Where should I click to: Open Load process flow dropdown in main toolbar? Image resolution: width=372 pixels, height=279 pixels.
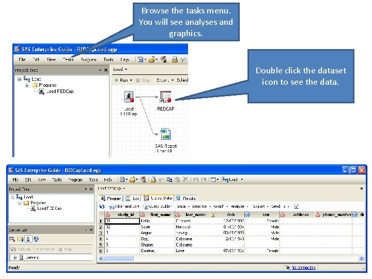(x=233, y=179)
